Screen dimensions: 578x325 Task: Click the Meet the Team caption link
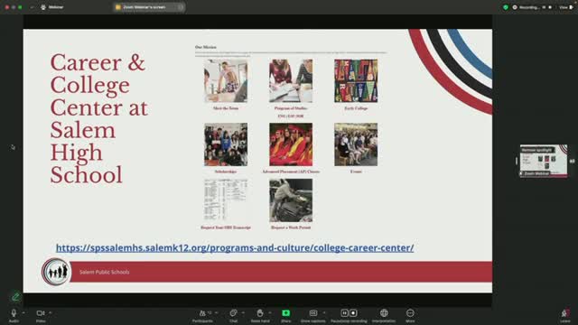pos(226,108)
